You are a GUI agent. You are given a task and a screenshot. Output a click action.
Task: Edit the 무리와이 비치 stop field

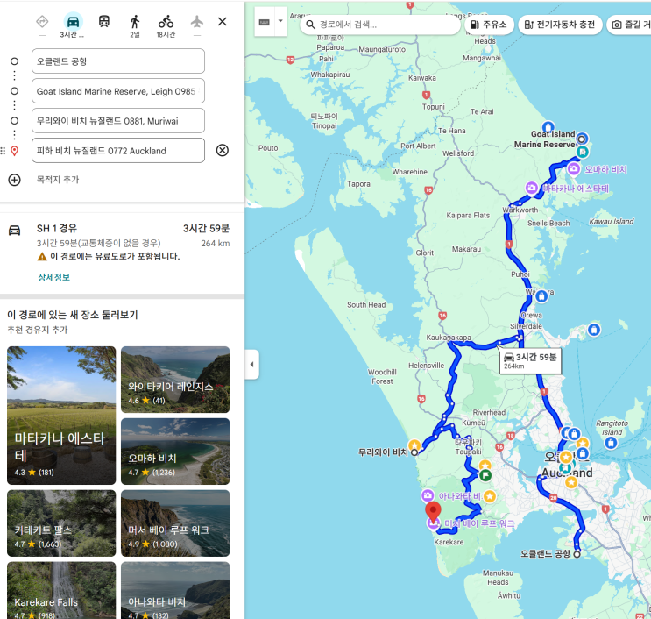pos(118,121)
